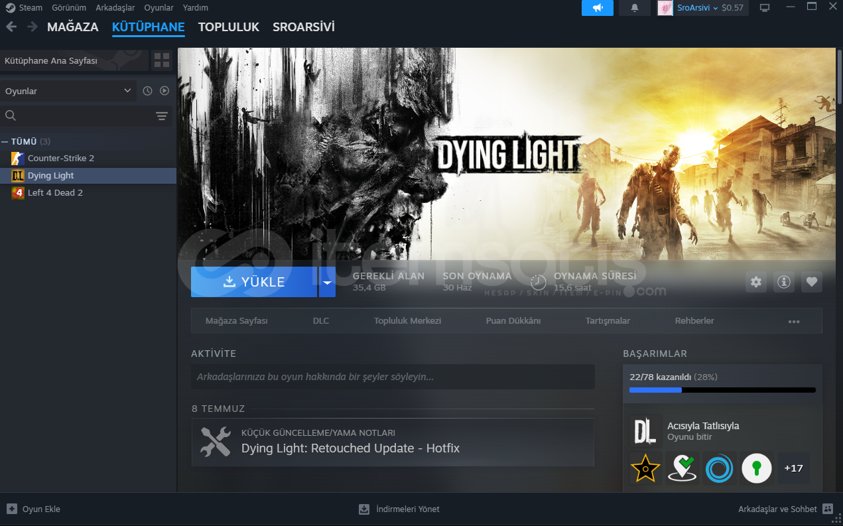Viewport: 843px width, 526px height.
Task: Click the library search field
Action: [86, 116]
